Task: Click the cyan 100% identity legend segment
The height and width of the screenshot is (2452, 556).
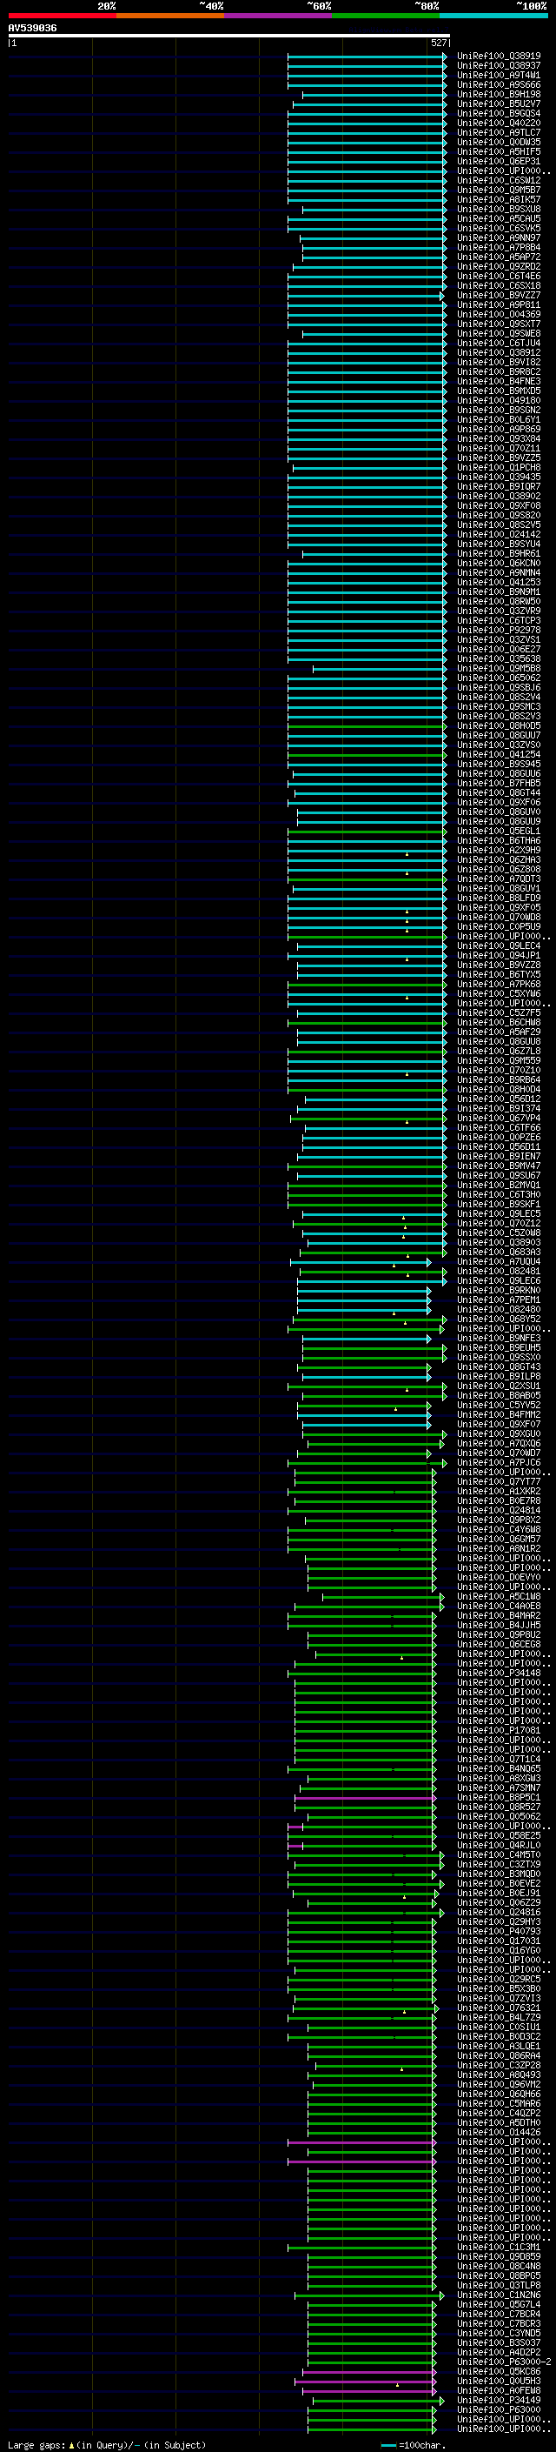Action: (493, 16)
